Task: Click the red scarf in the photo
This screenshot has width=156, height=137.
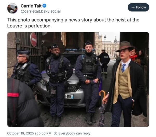Action: tap(134, 58)
